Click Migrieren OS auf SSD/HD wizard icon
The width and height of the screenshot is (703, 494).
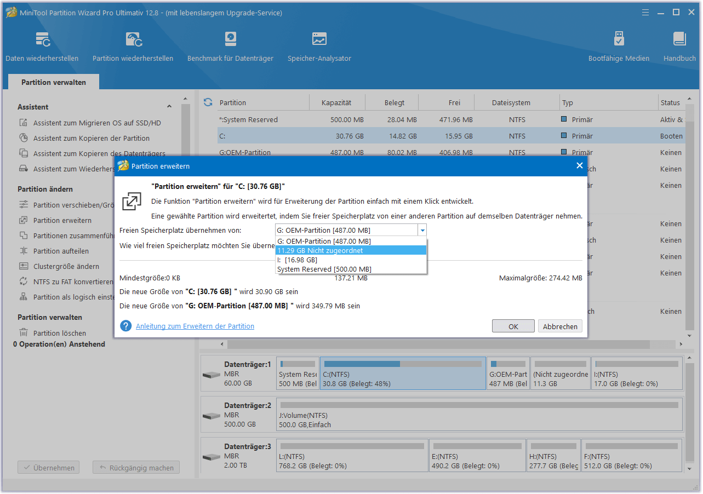[x=24, y=123]
